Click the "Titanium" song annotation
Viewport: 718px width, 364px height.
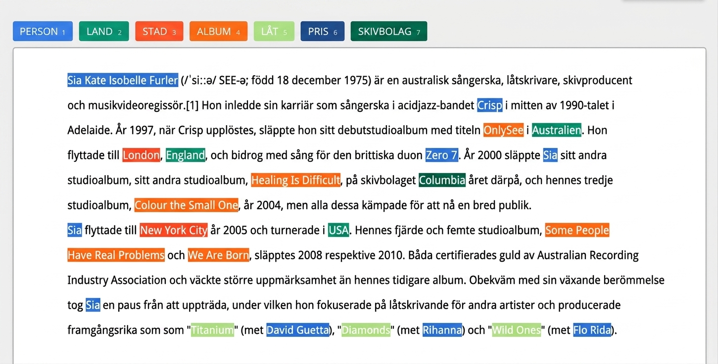click(213, 330)
